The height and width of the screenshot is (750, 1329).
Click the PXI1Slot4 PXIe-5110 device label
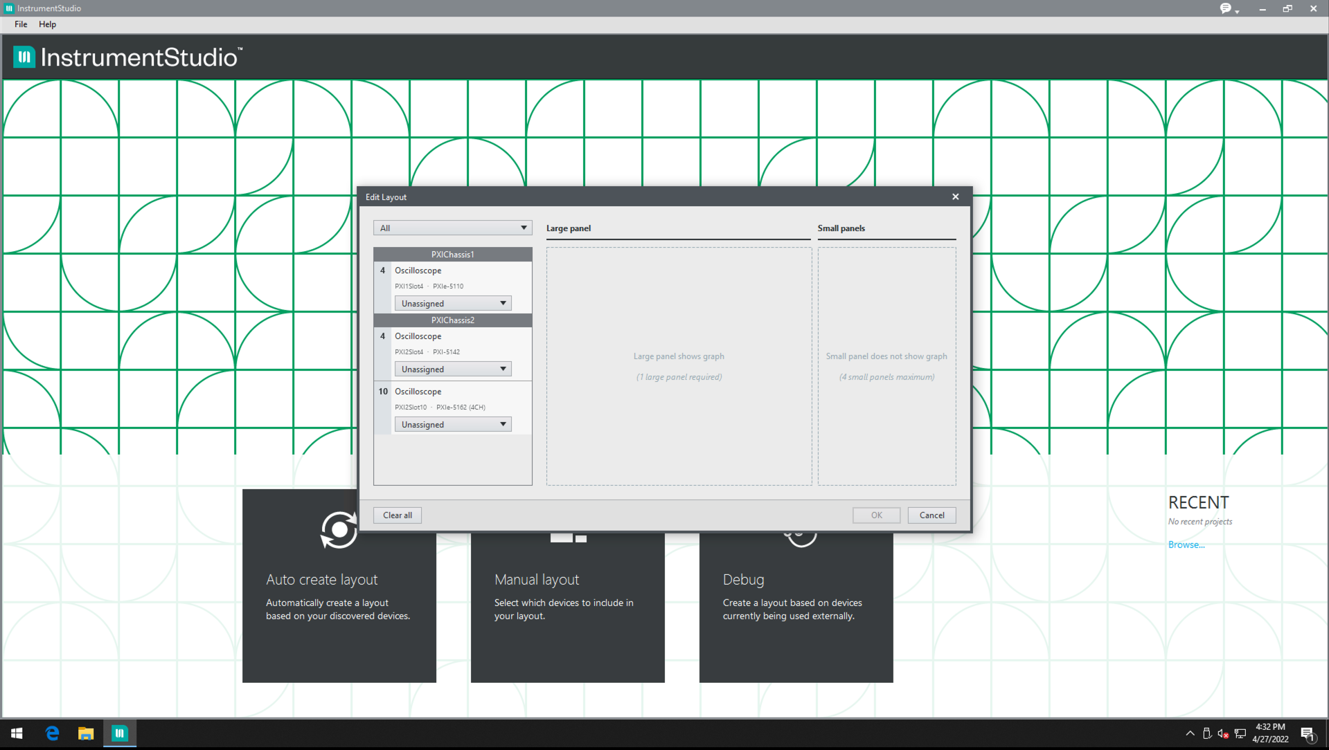pyautogui.click(x=429, y=286)
